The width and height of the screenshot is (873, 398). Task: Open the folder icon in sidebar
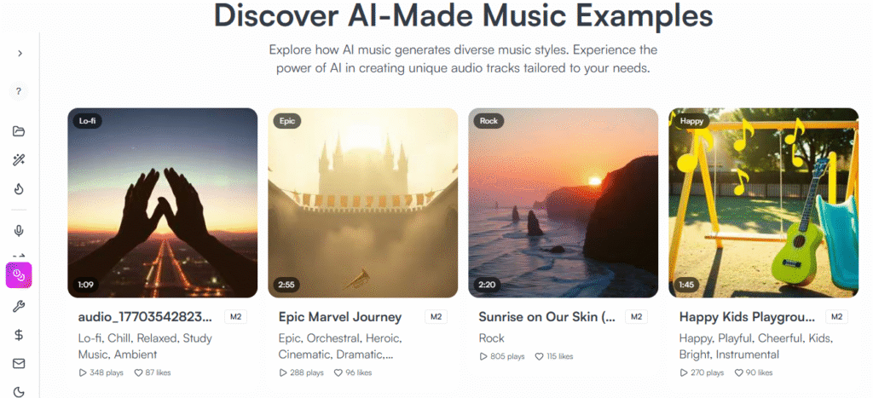19,131
